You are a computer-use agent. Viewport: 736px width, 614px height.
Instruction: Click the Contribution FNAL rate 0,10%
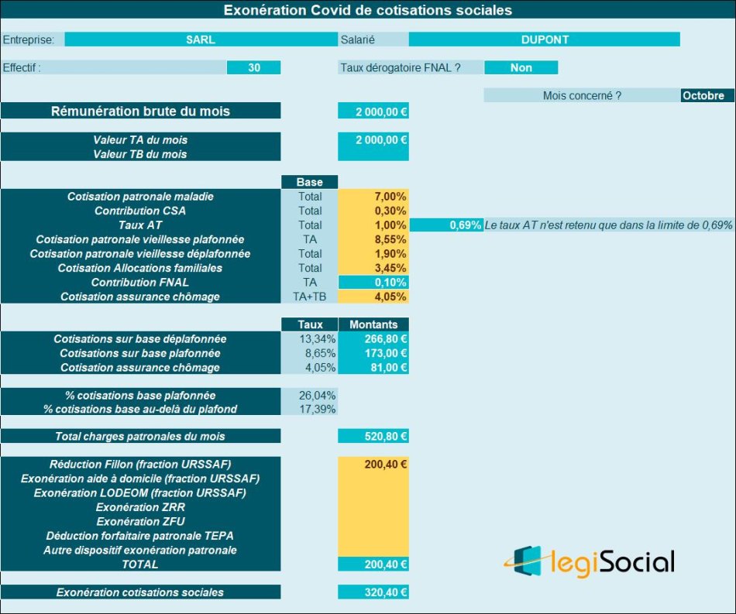(x=373, y=283)
